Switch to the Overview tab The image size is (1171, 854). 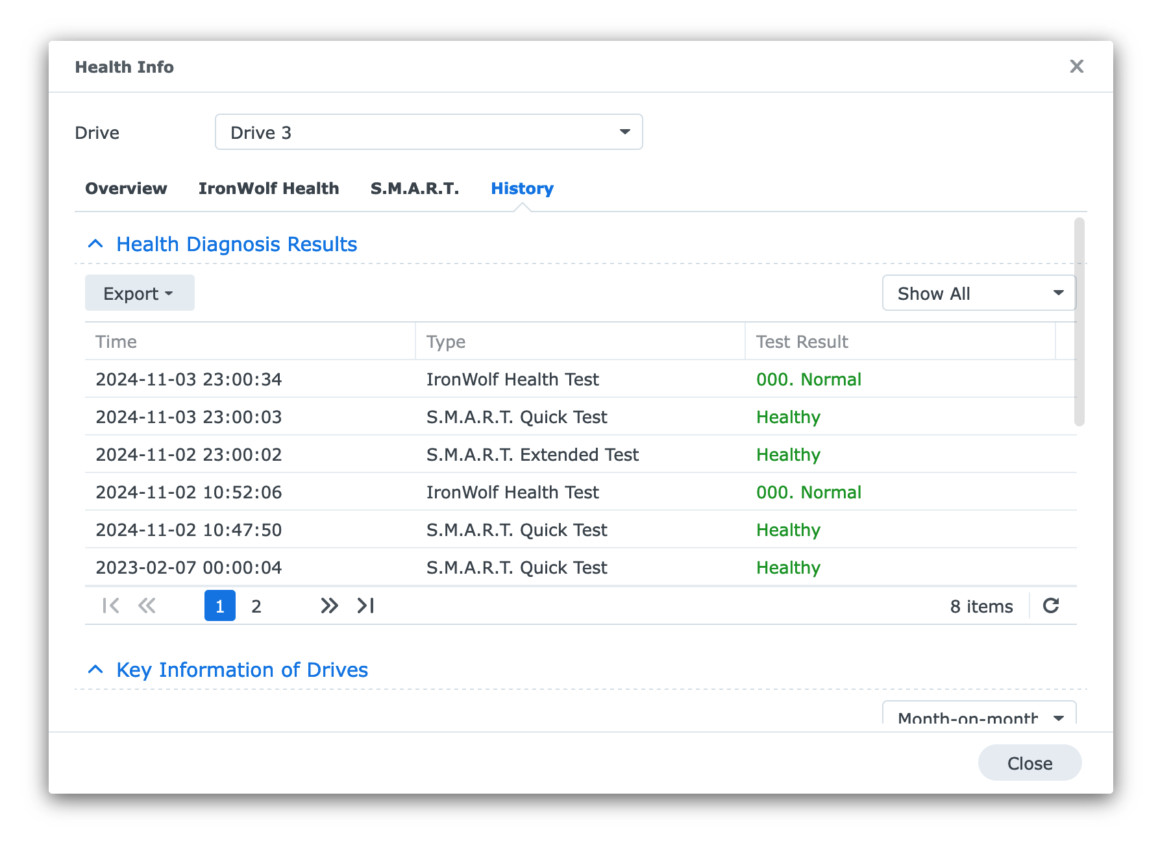coord(126,188)
